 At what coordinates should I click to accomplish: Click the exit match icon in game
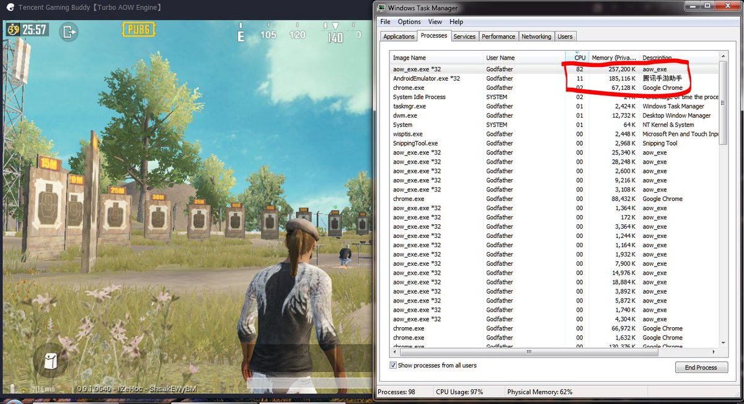click(69, 31)
